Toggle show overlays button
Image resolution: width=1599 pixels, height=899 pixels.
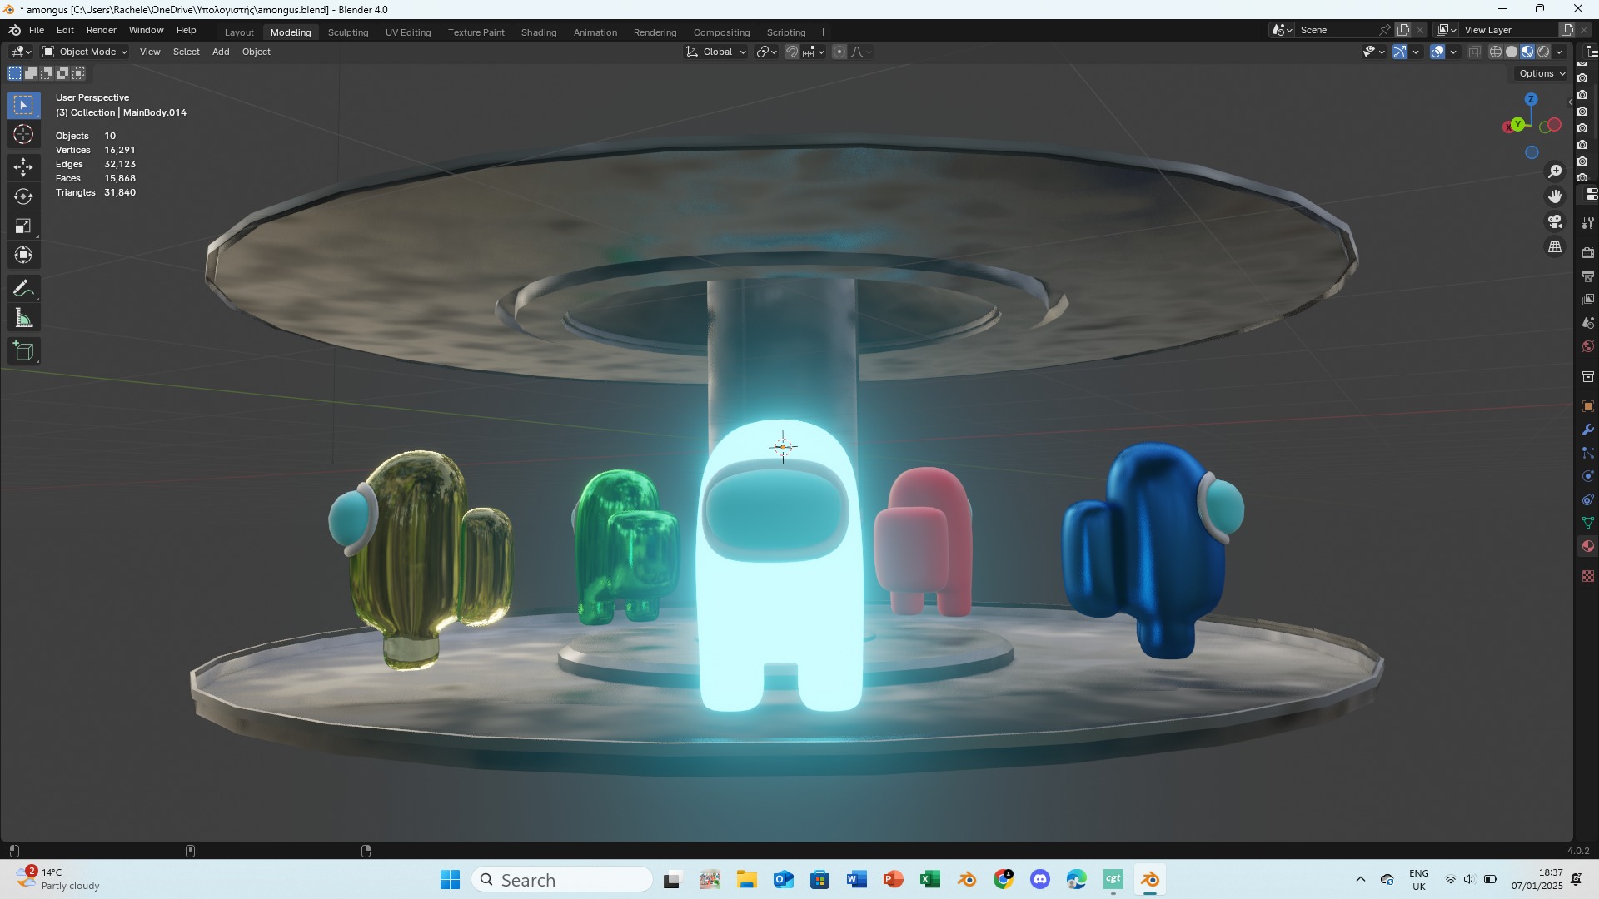pyautogui.click(x=1437, y=52)
